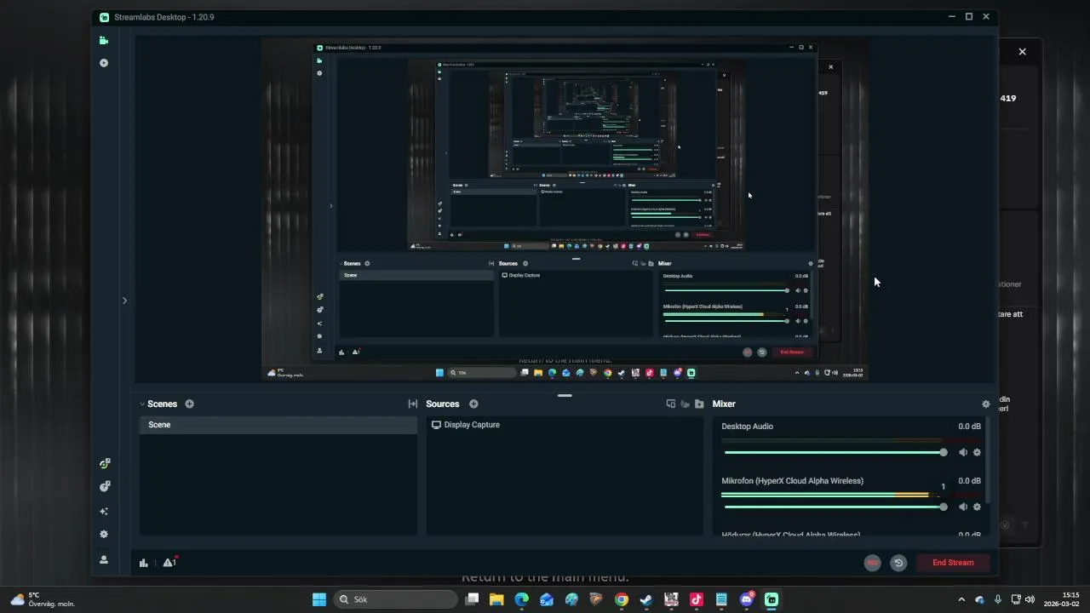The width and height of the screenshot is (1090, 613).
Task: Open Desktop Audio source settings gear
Action: 977,452
